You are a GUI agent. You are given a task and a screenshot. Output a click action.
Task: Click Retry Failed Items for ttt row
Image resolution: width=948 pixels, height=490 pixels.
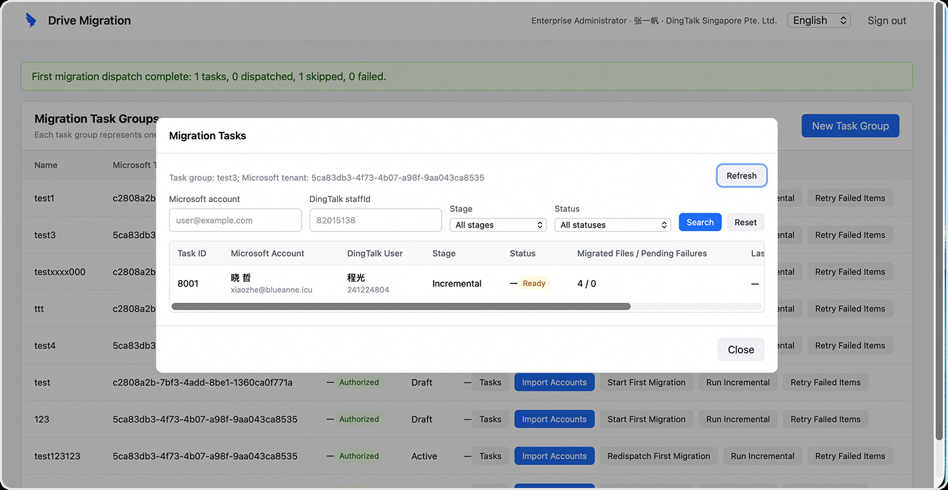click(850, 308)
